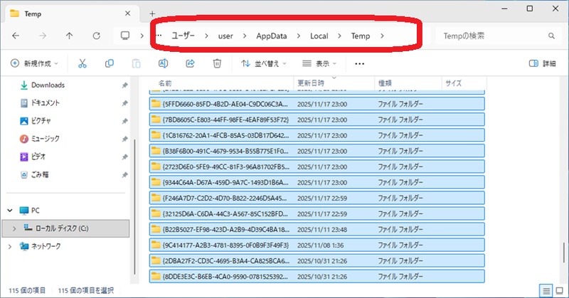Switch to details list view icon
This screenshot has height=298, width=569.
pos(546,290)
